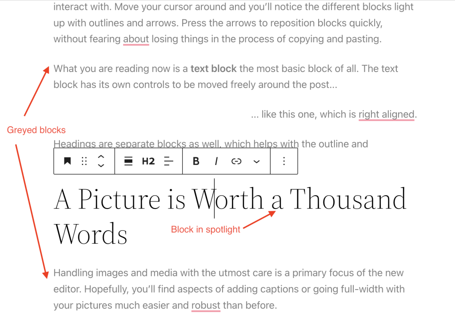
Task: Open the block options kebab menu
Action: (x=284, y=161)
